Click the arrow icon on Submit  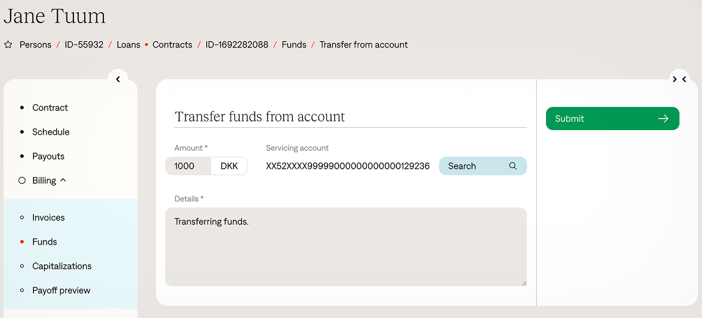pyautogui.click(x=663, y=119)
